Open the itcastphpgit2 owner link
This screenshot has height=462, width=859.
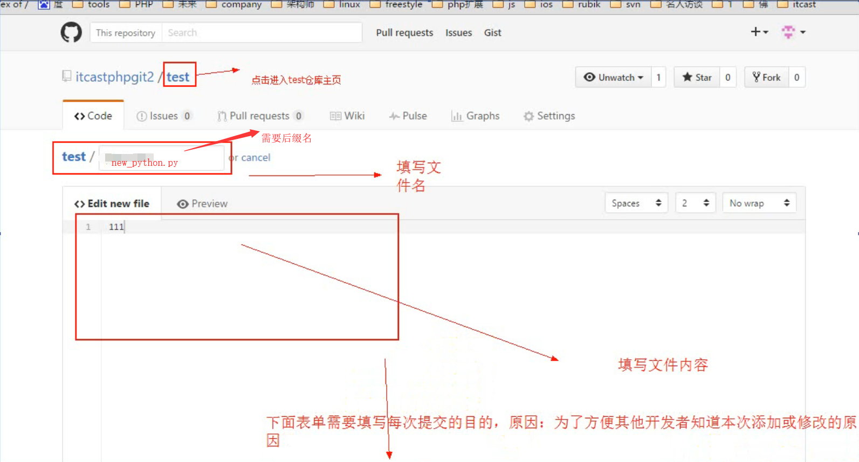coord(115,77)
